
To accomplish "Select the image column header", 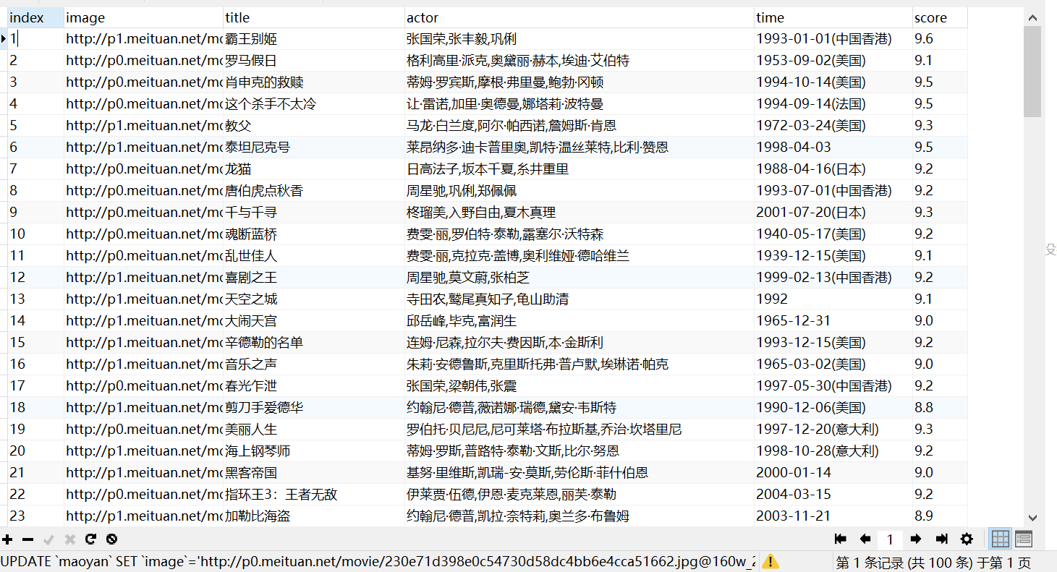I will 143,17.
